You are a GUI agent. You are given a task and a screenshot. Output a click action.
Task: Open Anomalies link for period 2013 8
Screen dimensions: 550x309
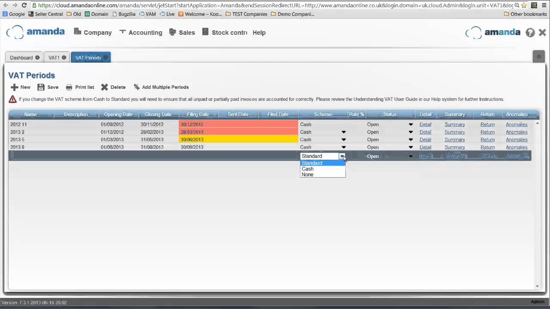[x=516, y=147]
